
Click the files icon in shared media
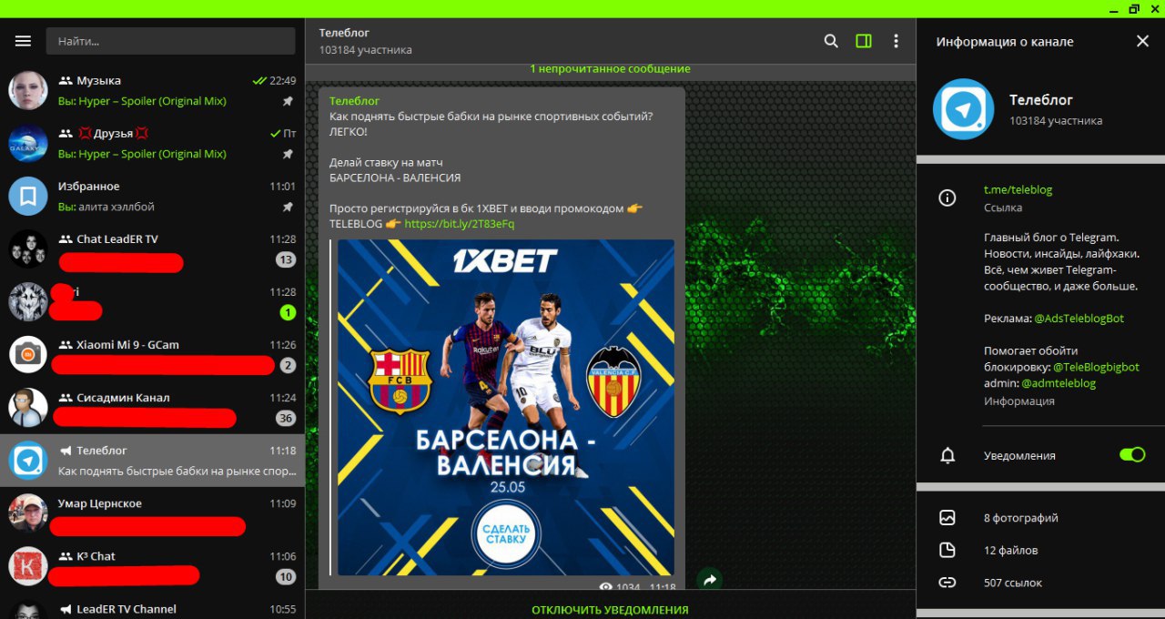coord(947,550)
